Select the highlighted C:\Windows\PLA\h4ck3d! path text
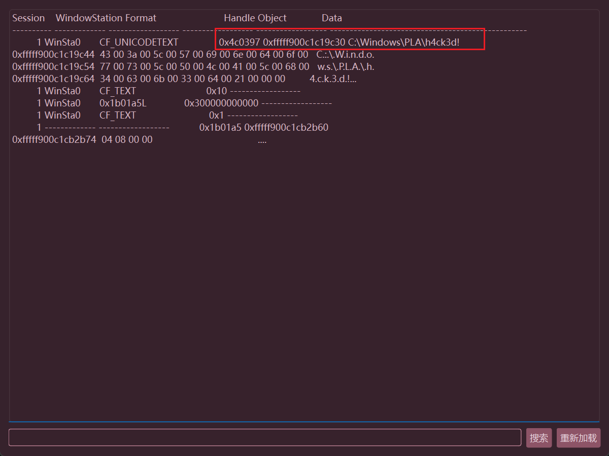The height and width of the screenshot is (456, 609). [x=403, y=43]
